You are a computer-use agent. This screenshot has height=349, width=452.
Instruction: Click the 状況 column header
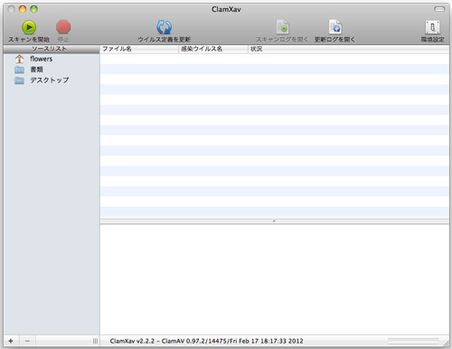click(x=348, y=49)
